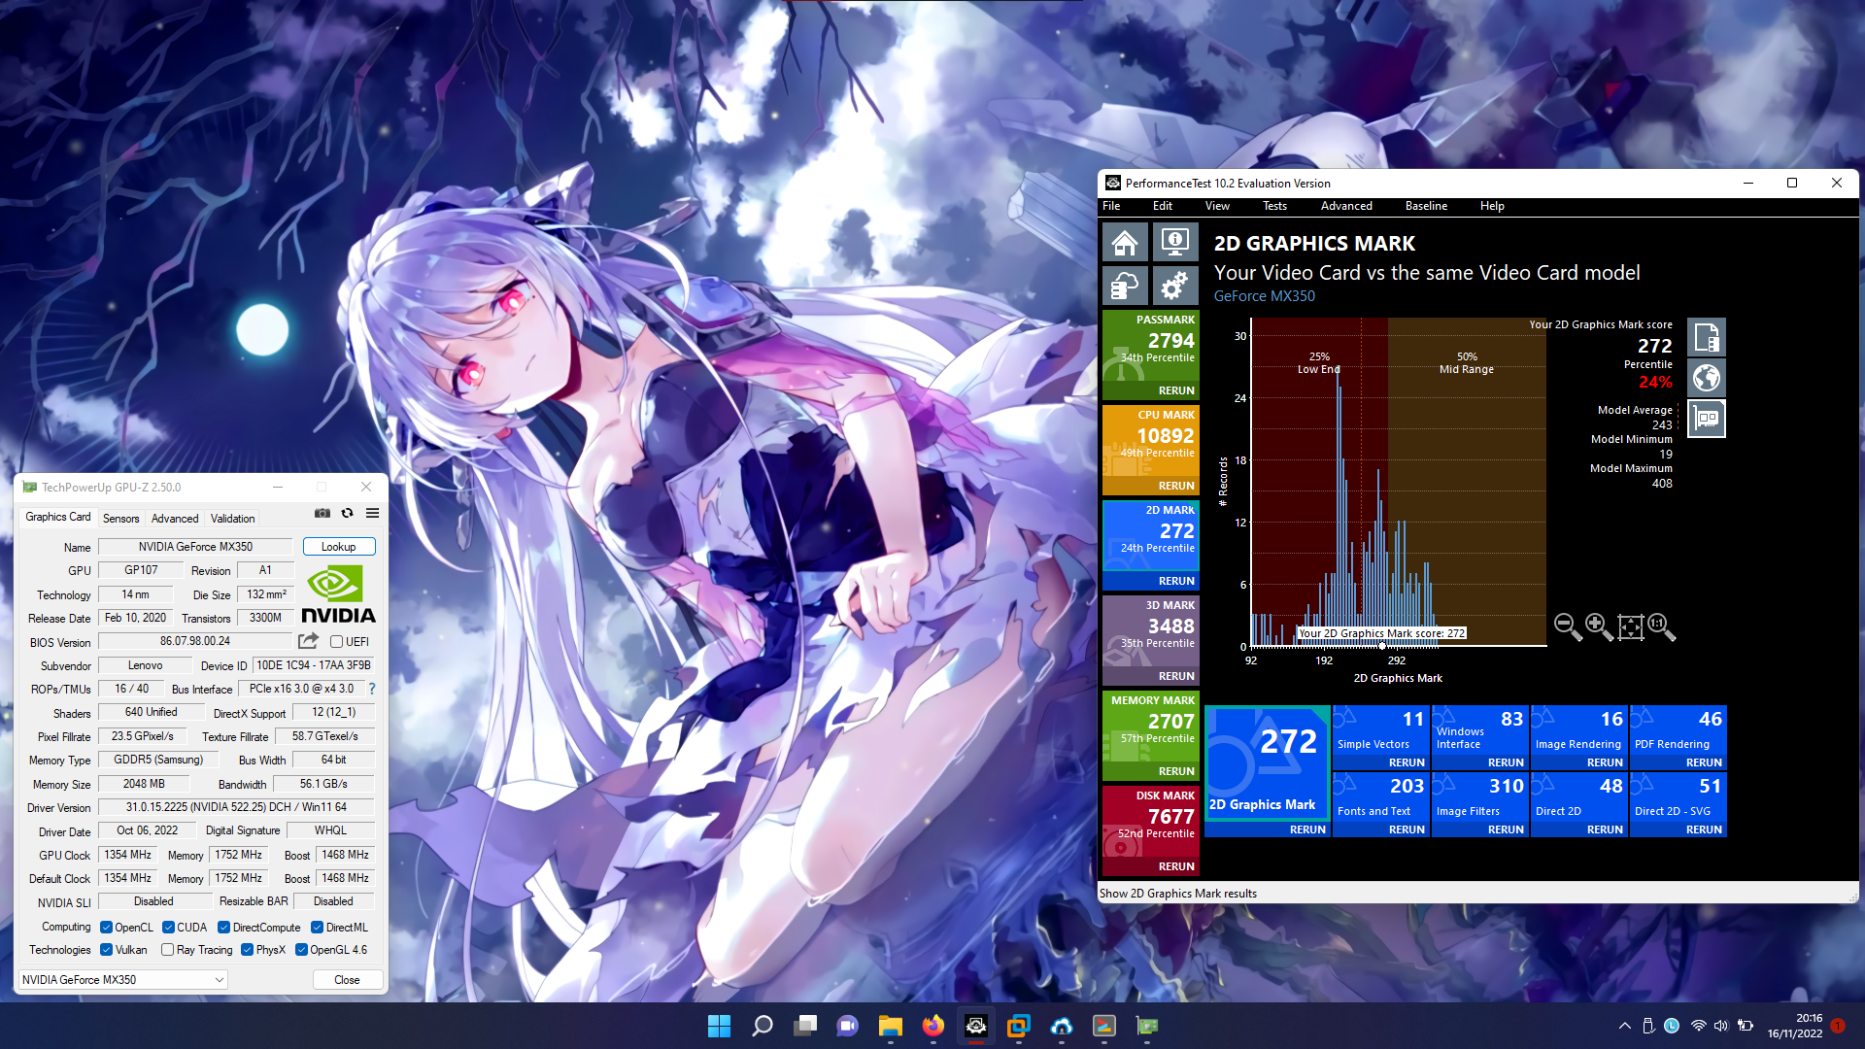The height and width of the screenshot is (1049, 1865).
Task: Open Task View on the taskbar
Action: click(x=805, y=1026)
